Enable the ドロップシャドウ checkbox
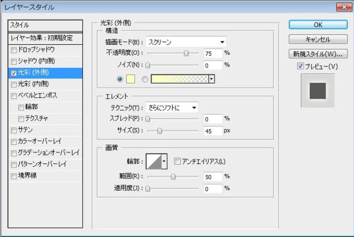 point(14,50)
